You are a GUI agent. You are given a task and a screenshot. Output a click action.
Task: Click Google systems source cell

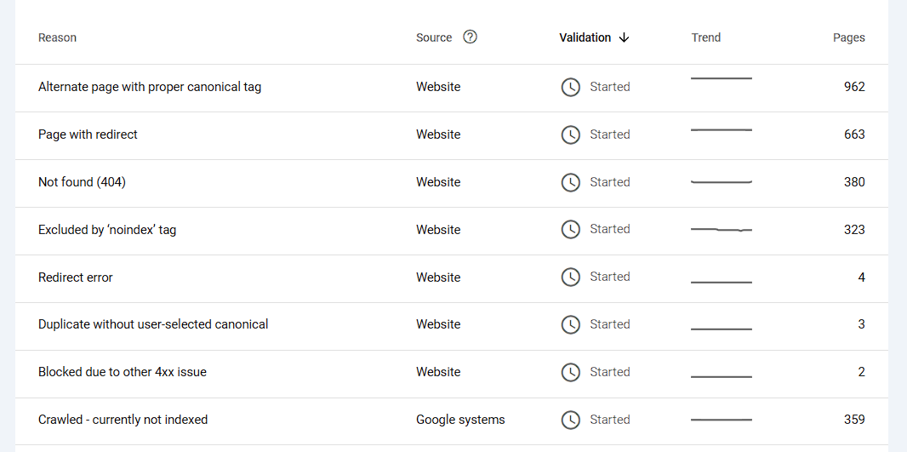(x=460, y=420)
